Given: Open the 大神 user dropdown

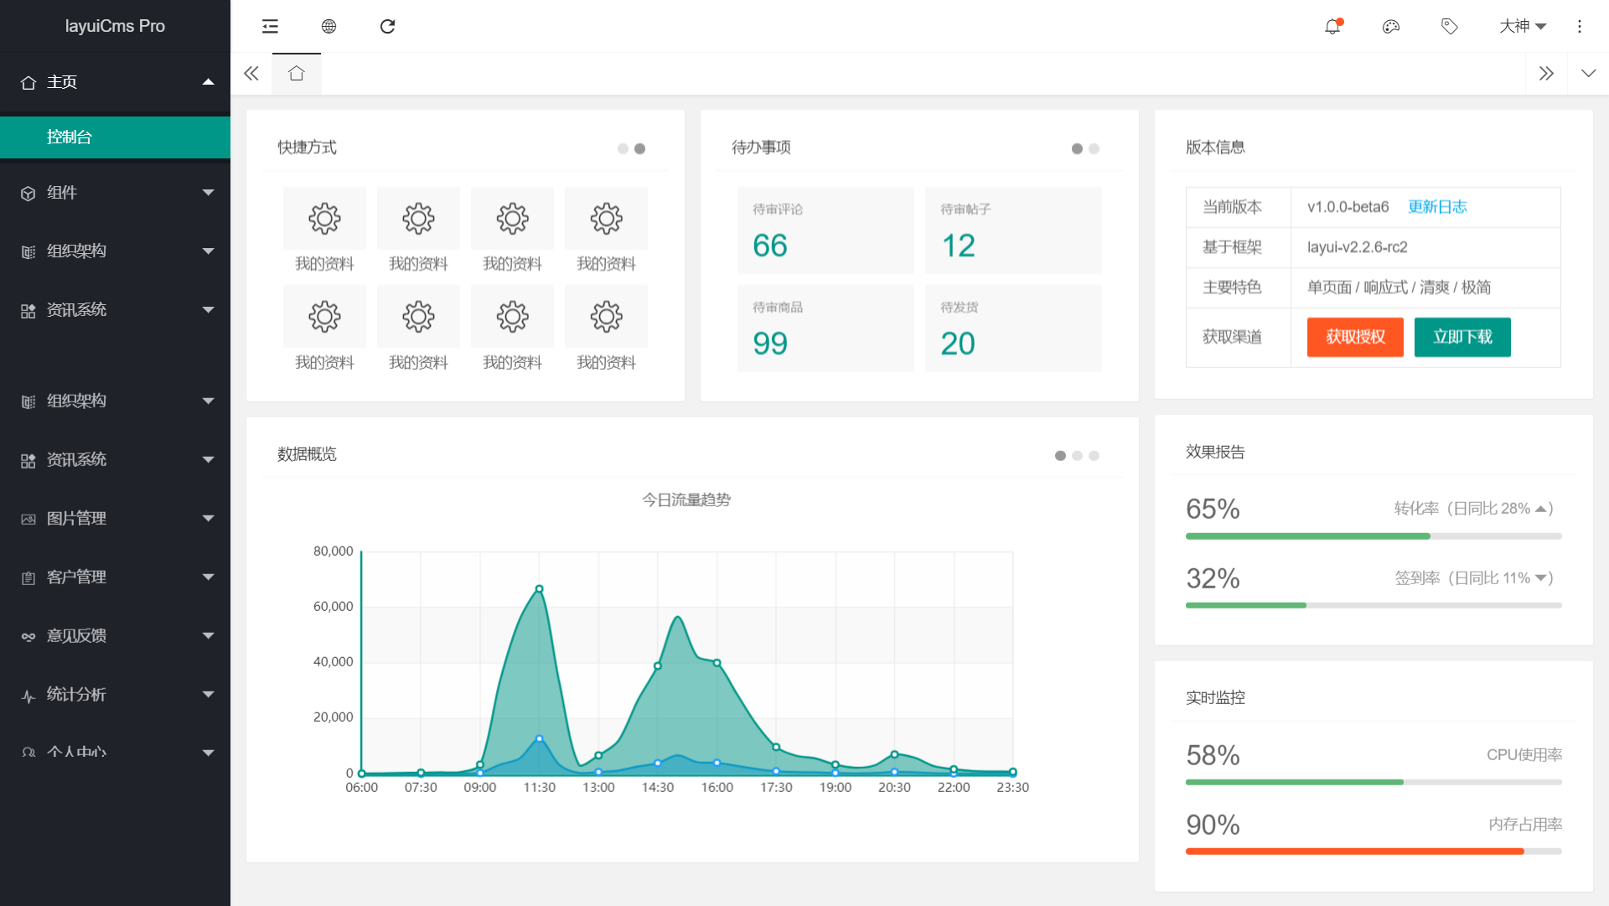Looking at the screenshot, I should pyautogui.click(x=1522, y=27).
